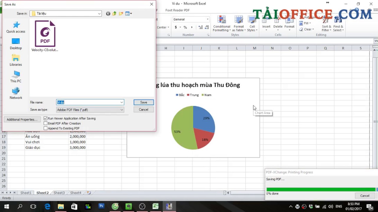
Task: Select cell with 2,000,000 value
Action: [77, 137]
